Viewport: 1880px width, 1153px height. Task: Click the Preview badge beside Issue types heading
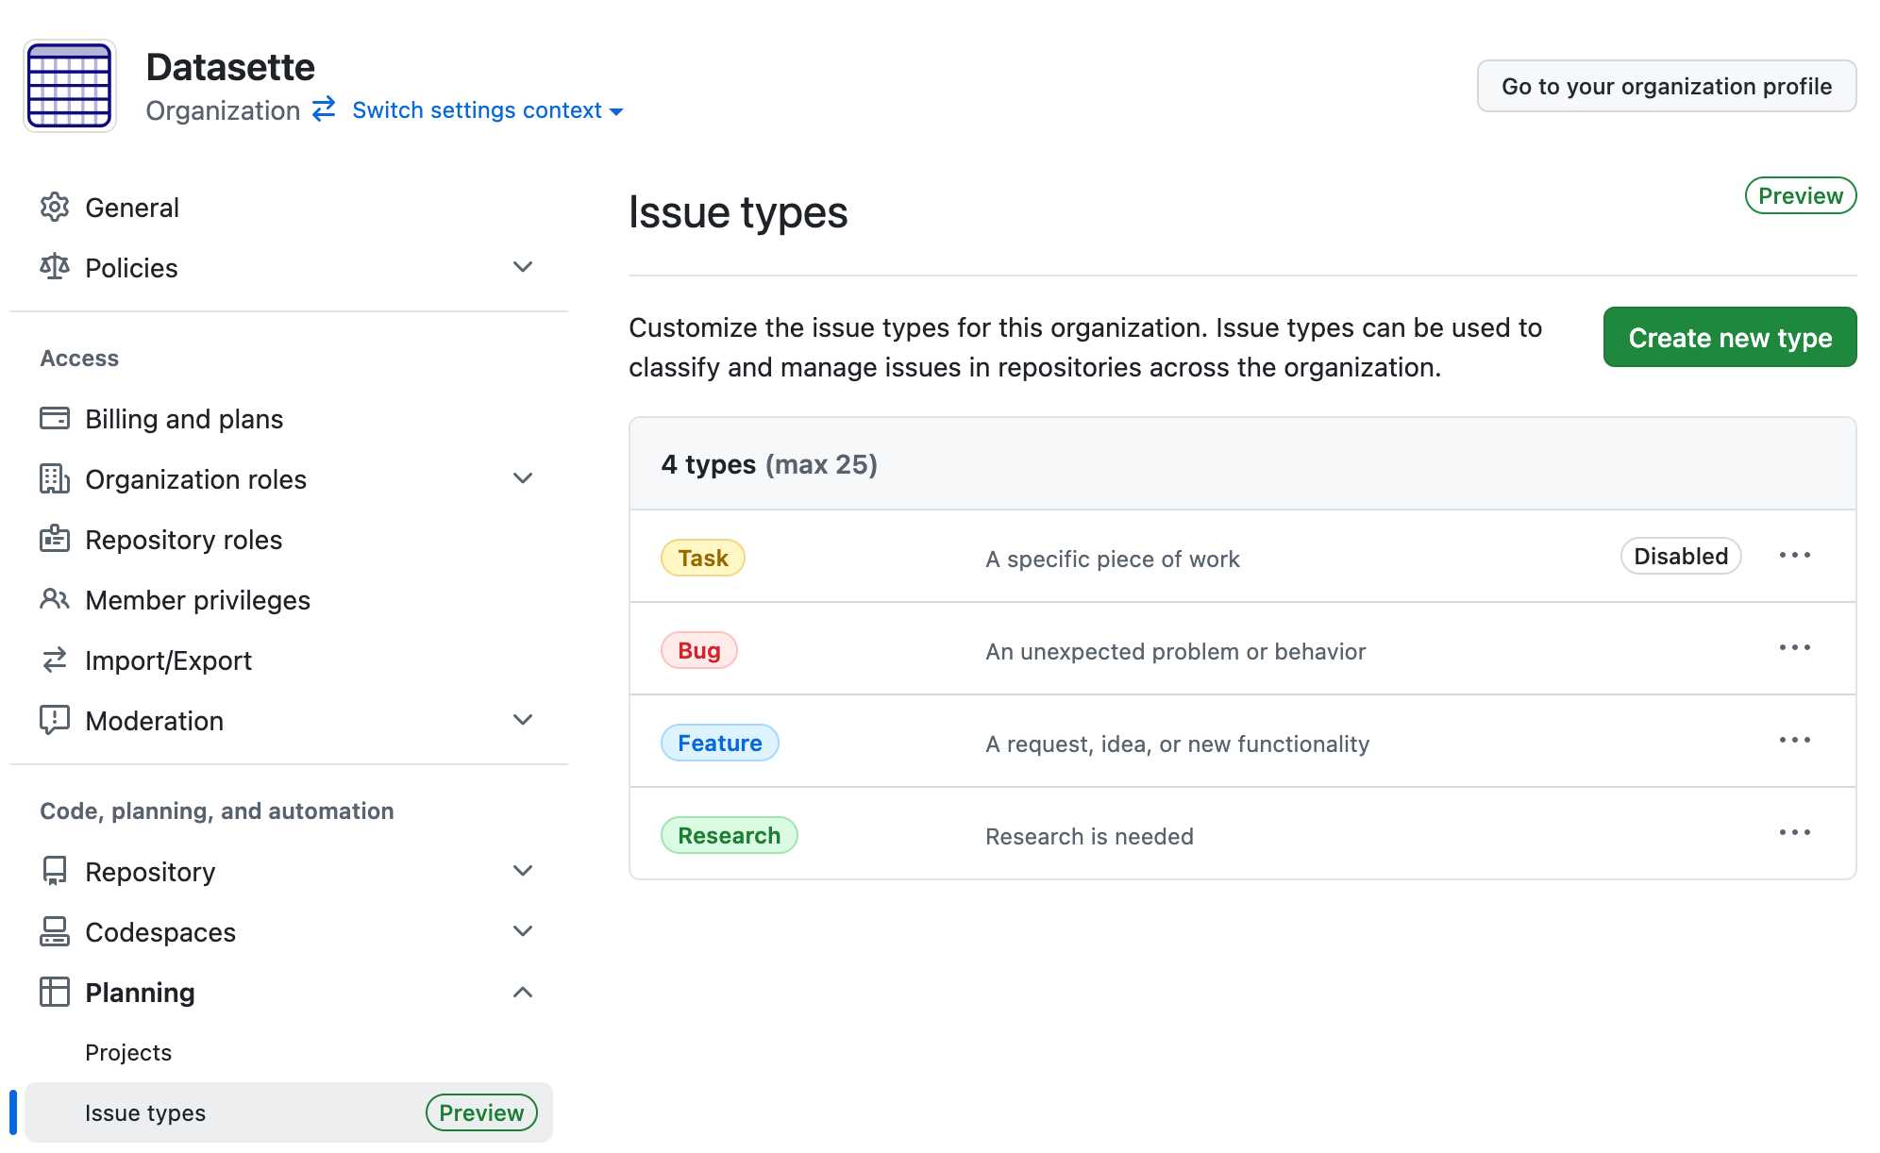1801,195
